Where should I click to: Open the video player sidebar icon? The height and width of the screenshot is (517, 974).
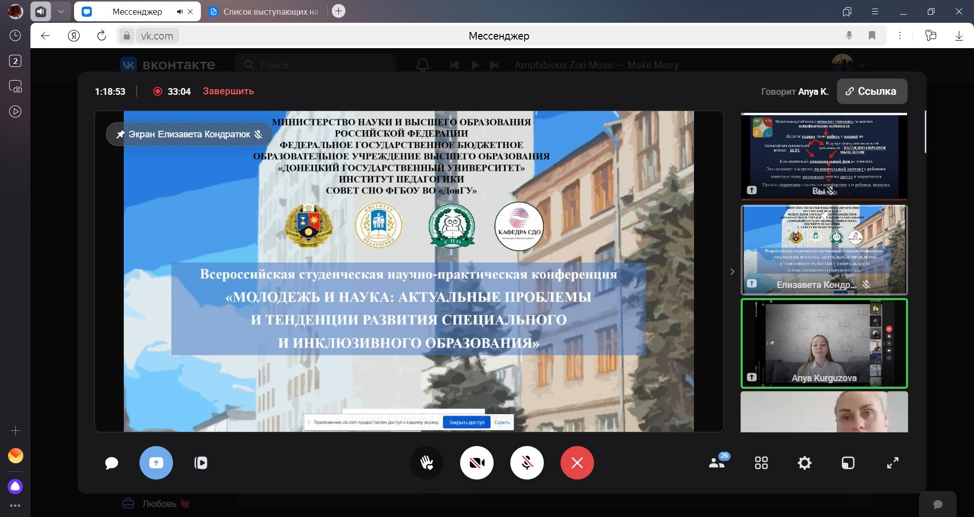pos(15,112)
